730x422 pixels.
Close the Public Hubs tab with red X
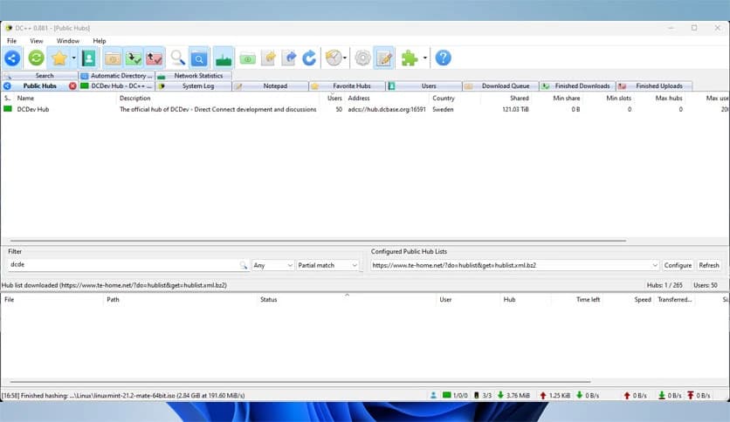72,86
